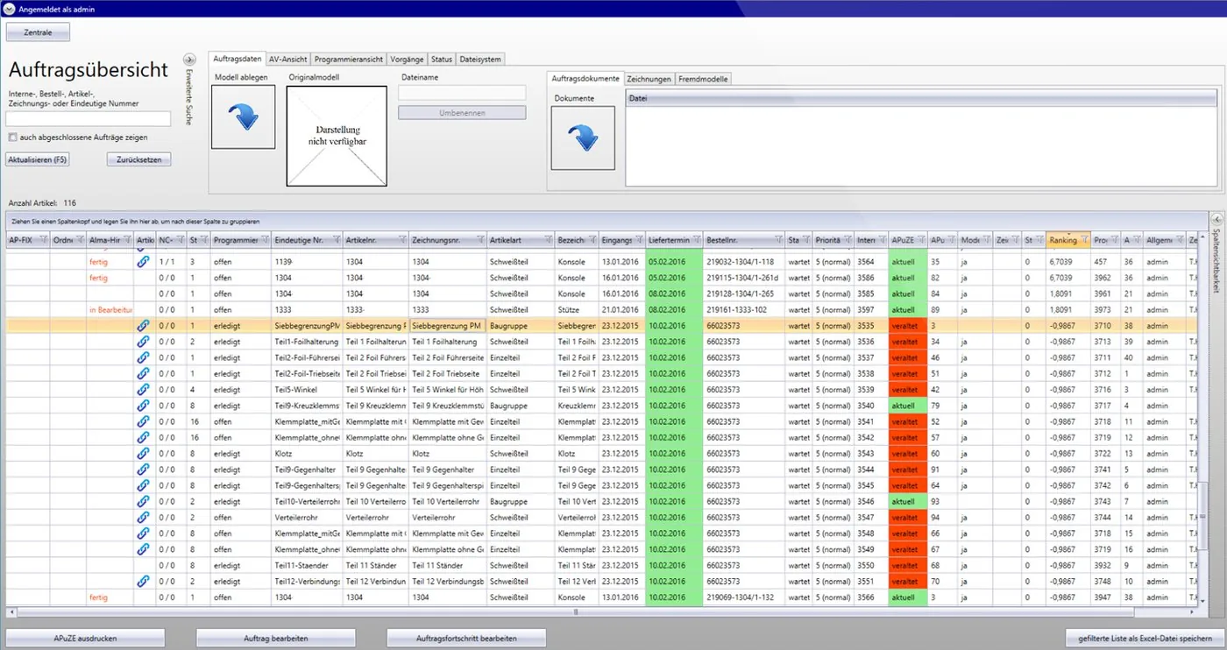The image size is (1227, 650).
Task: Select the Status tab
Action: click(x=442, y=60)
